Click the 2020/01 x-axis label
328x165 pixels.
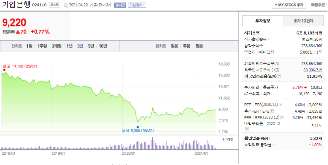129,154
